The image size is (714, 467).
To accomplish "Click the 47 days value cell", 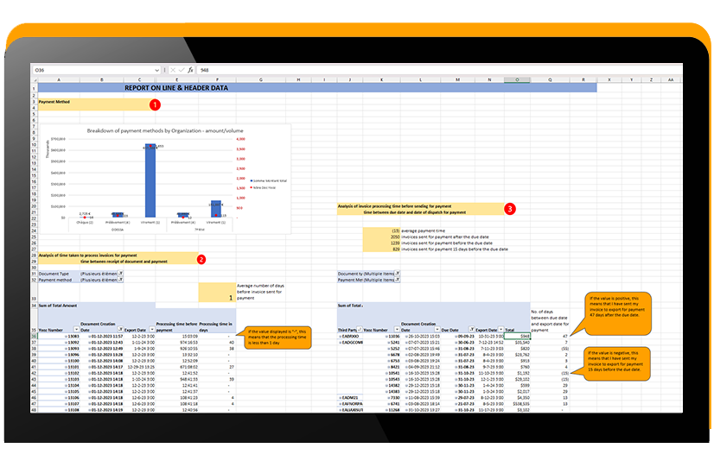I will (550, 337).
